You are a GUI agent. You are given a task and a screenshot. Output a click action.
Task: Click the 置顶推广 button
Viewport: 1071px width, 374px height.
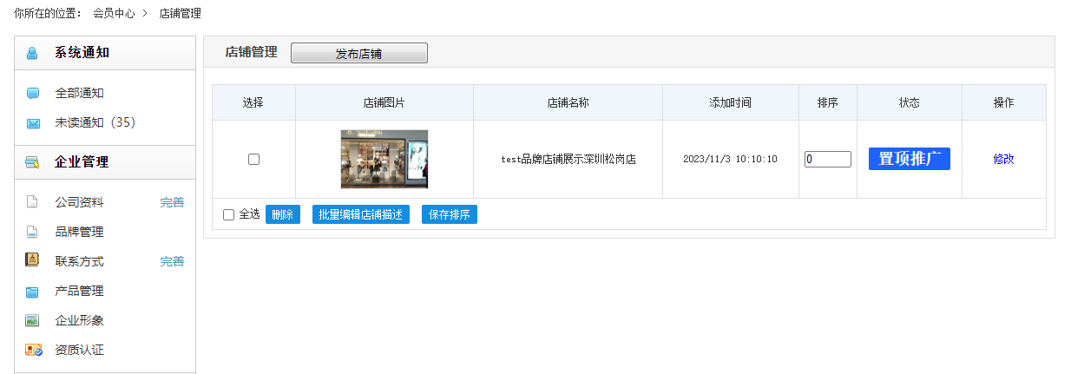tap(910, 159)
